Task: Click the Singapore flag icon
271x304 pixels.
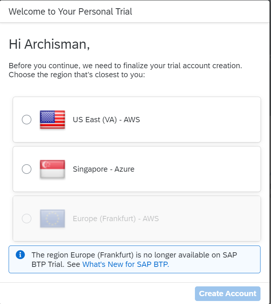Action: point(52,169)
